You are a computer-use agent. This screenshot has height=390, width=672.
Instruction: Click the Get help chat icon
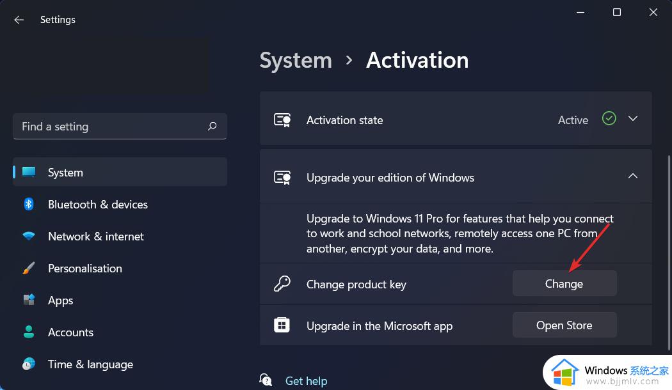pos(266,379)
